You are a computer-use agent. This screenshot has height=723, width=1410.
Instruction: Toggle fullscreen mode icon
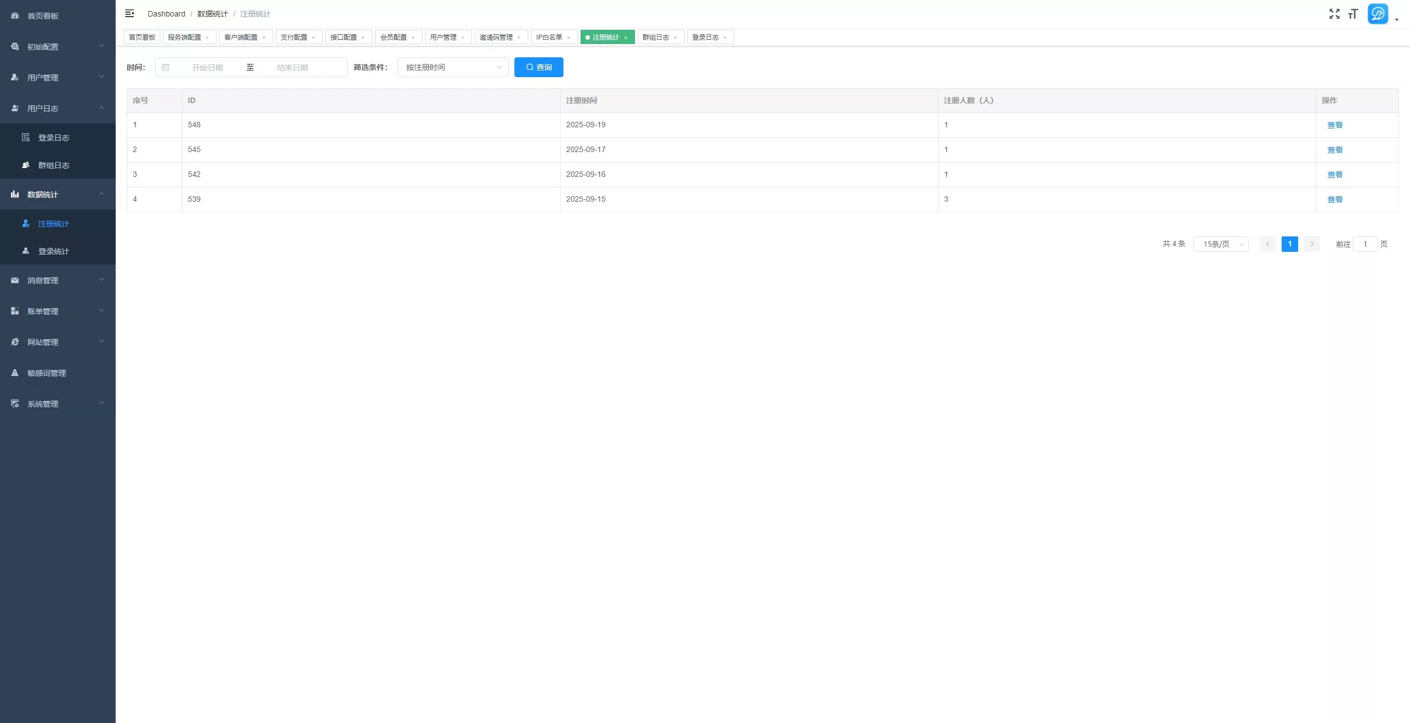pyautogui.click(x=1334, y=14)
